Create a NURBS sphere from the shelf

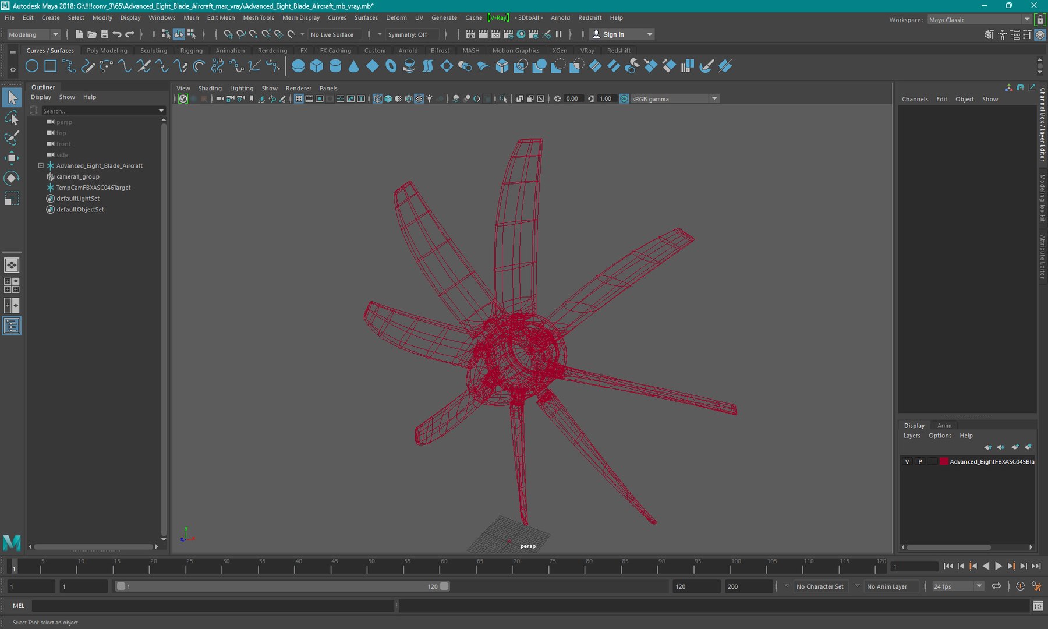298,66
